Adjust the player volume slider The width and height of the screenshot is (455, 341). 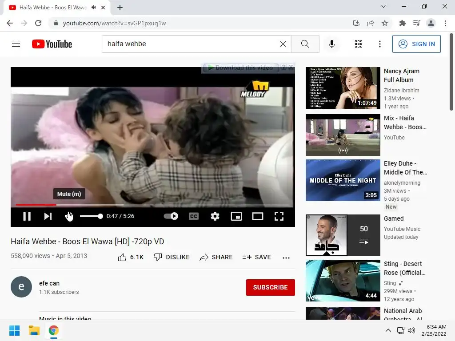coord(91,216)
